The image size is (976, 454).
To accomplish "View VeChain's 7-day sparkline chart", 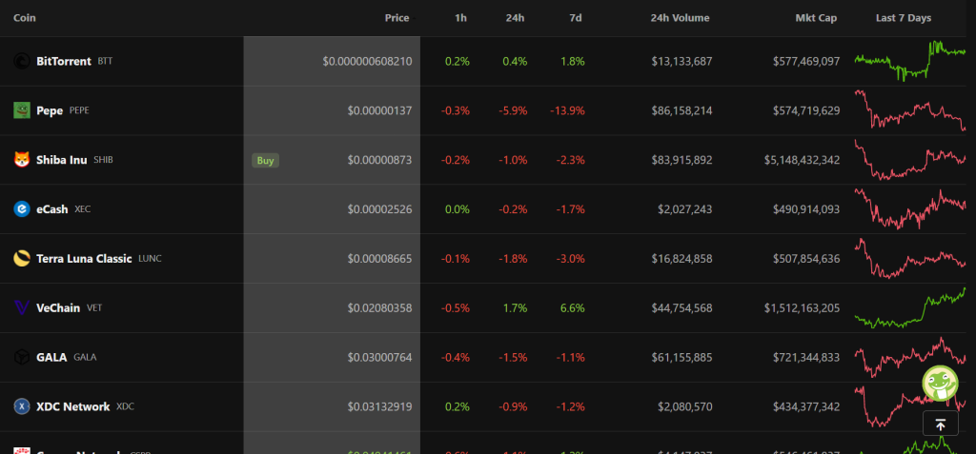I will [x=909, y=307].
